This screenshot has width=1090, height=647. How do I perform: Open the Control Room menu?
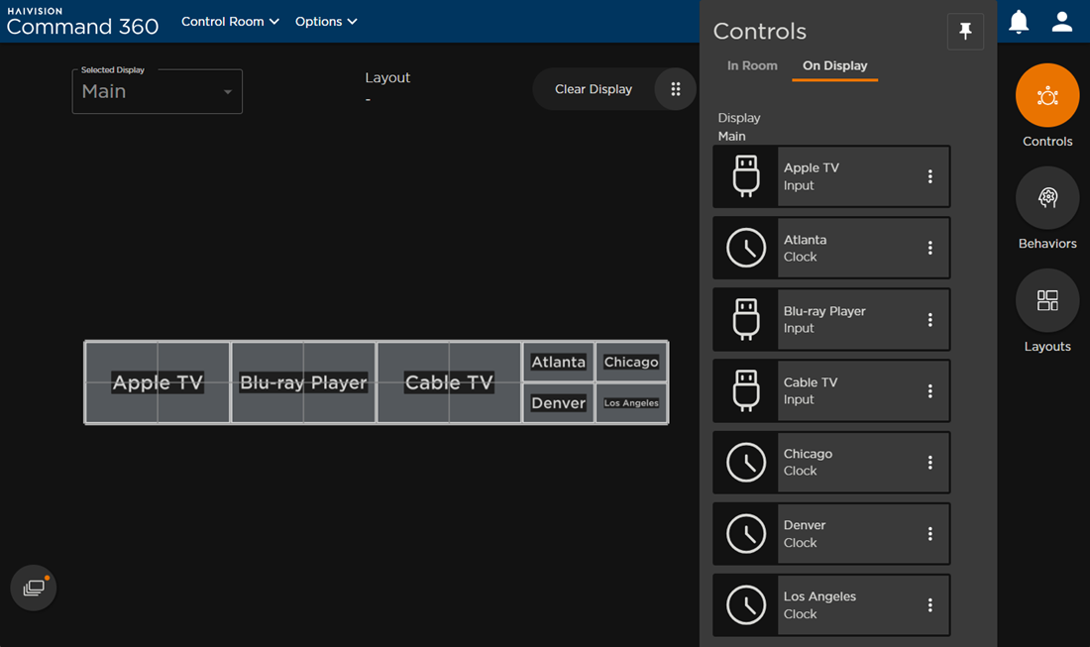tap(230, 22)
